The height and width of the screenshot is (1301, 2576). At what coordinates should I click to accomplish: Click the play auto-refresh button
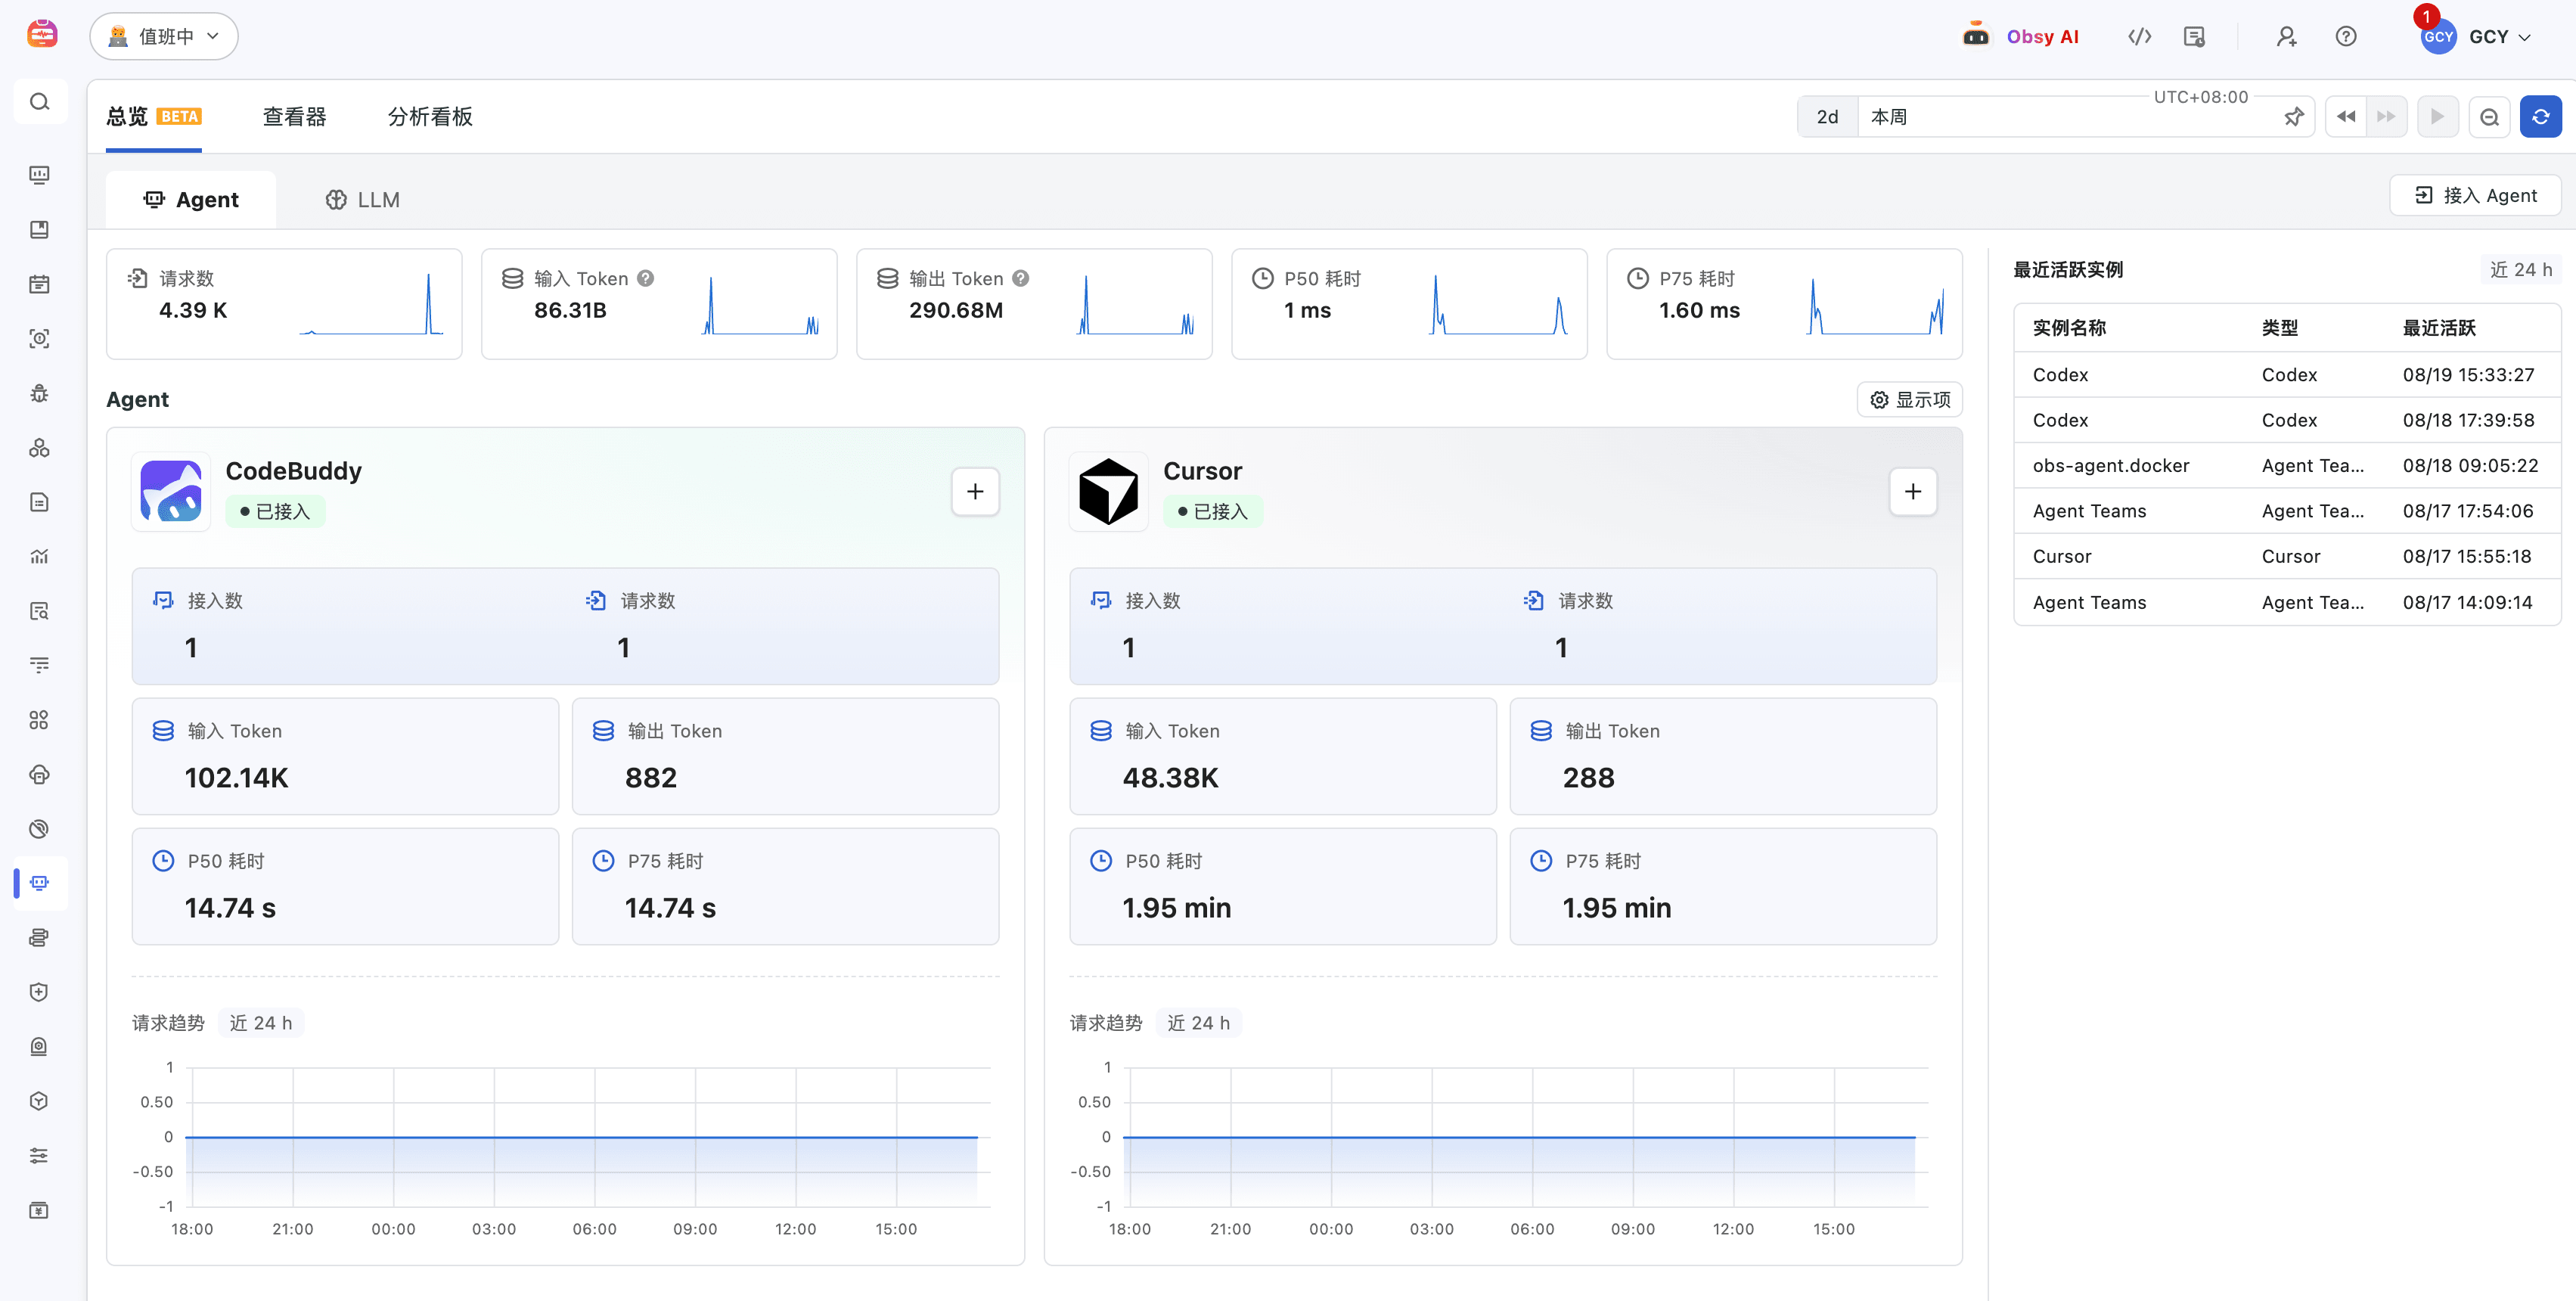pyautogui.click(x=2437, y=117)
